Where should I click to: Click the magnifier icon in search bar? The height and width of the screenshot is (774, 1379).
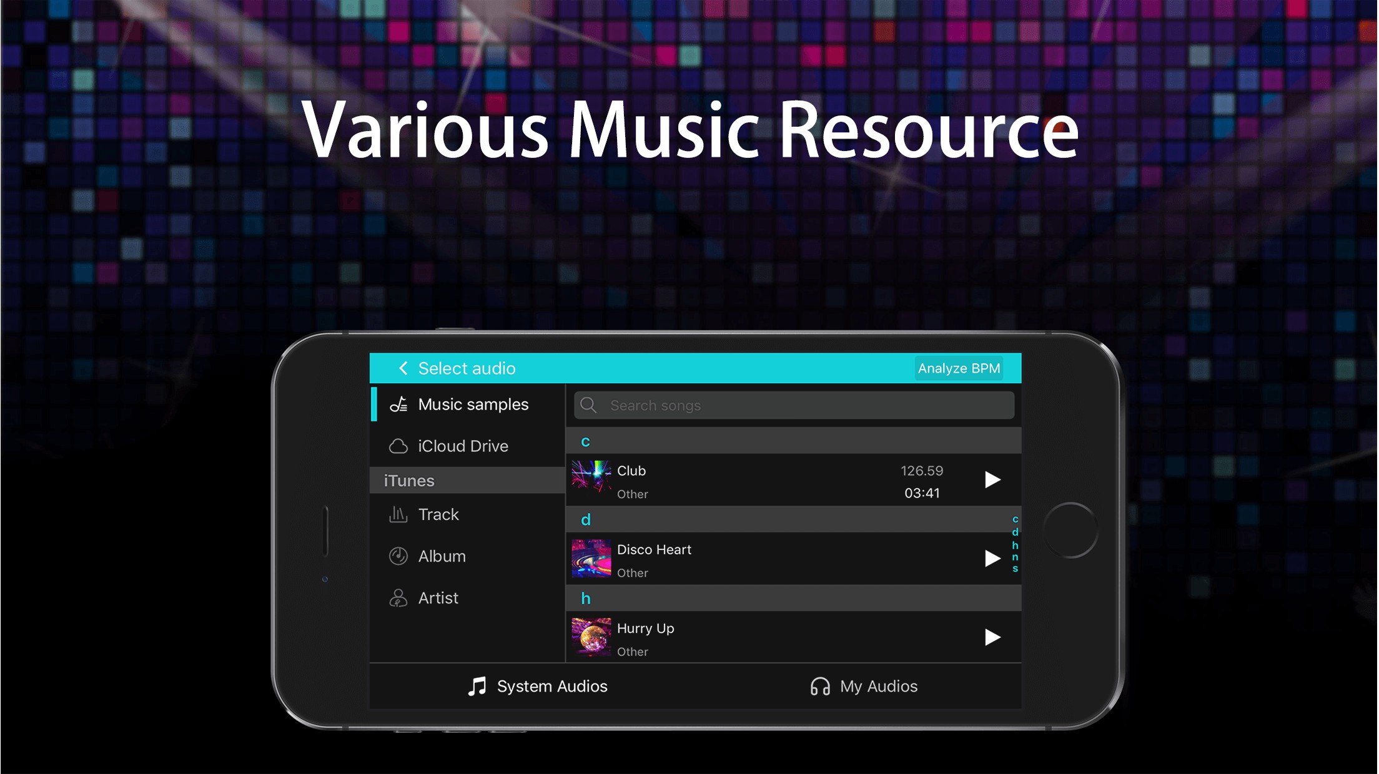[x=588, y=406]
